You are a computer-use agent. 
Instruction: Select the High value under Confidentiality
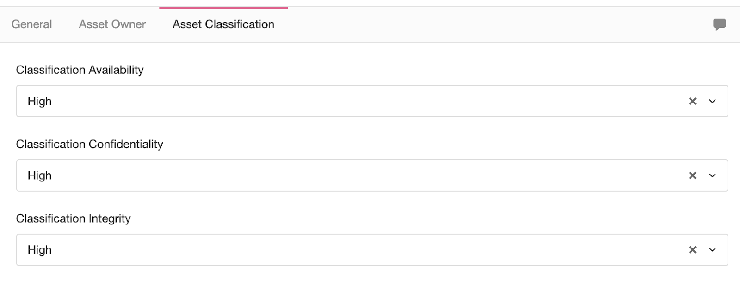[40, 175]
